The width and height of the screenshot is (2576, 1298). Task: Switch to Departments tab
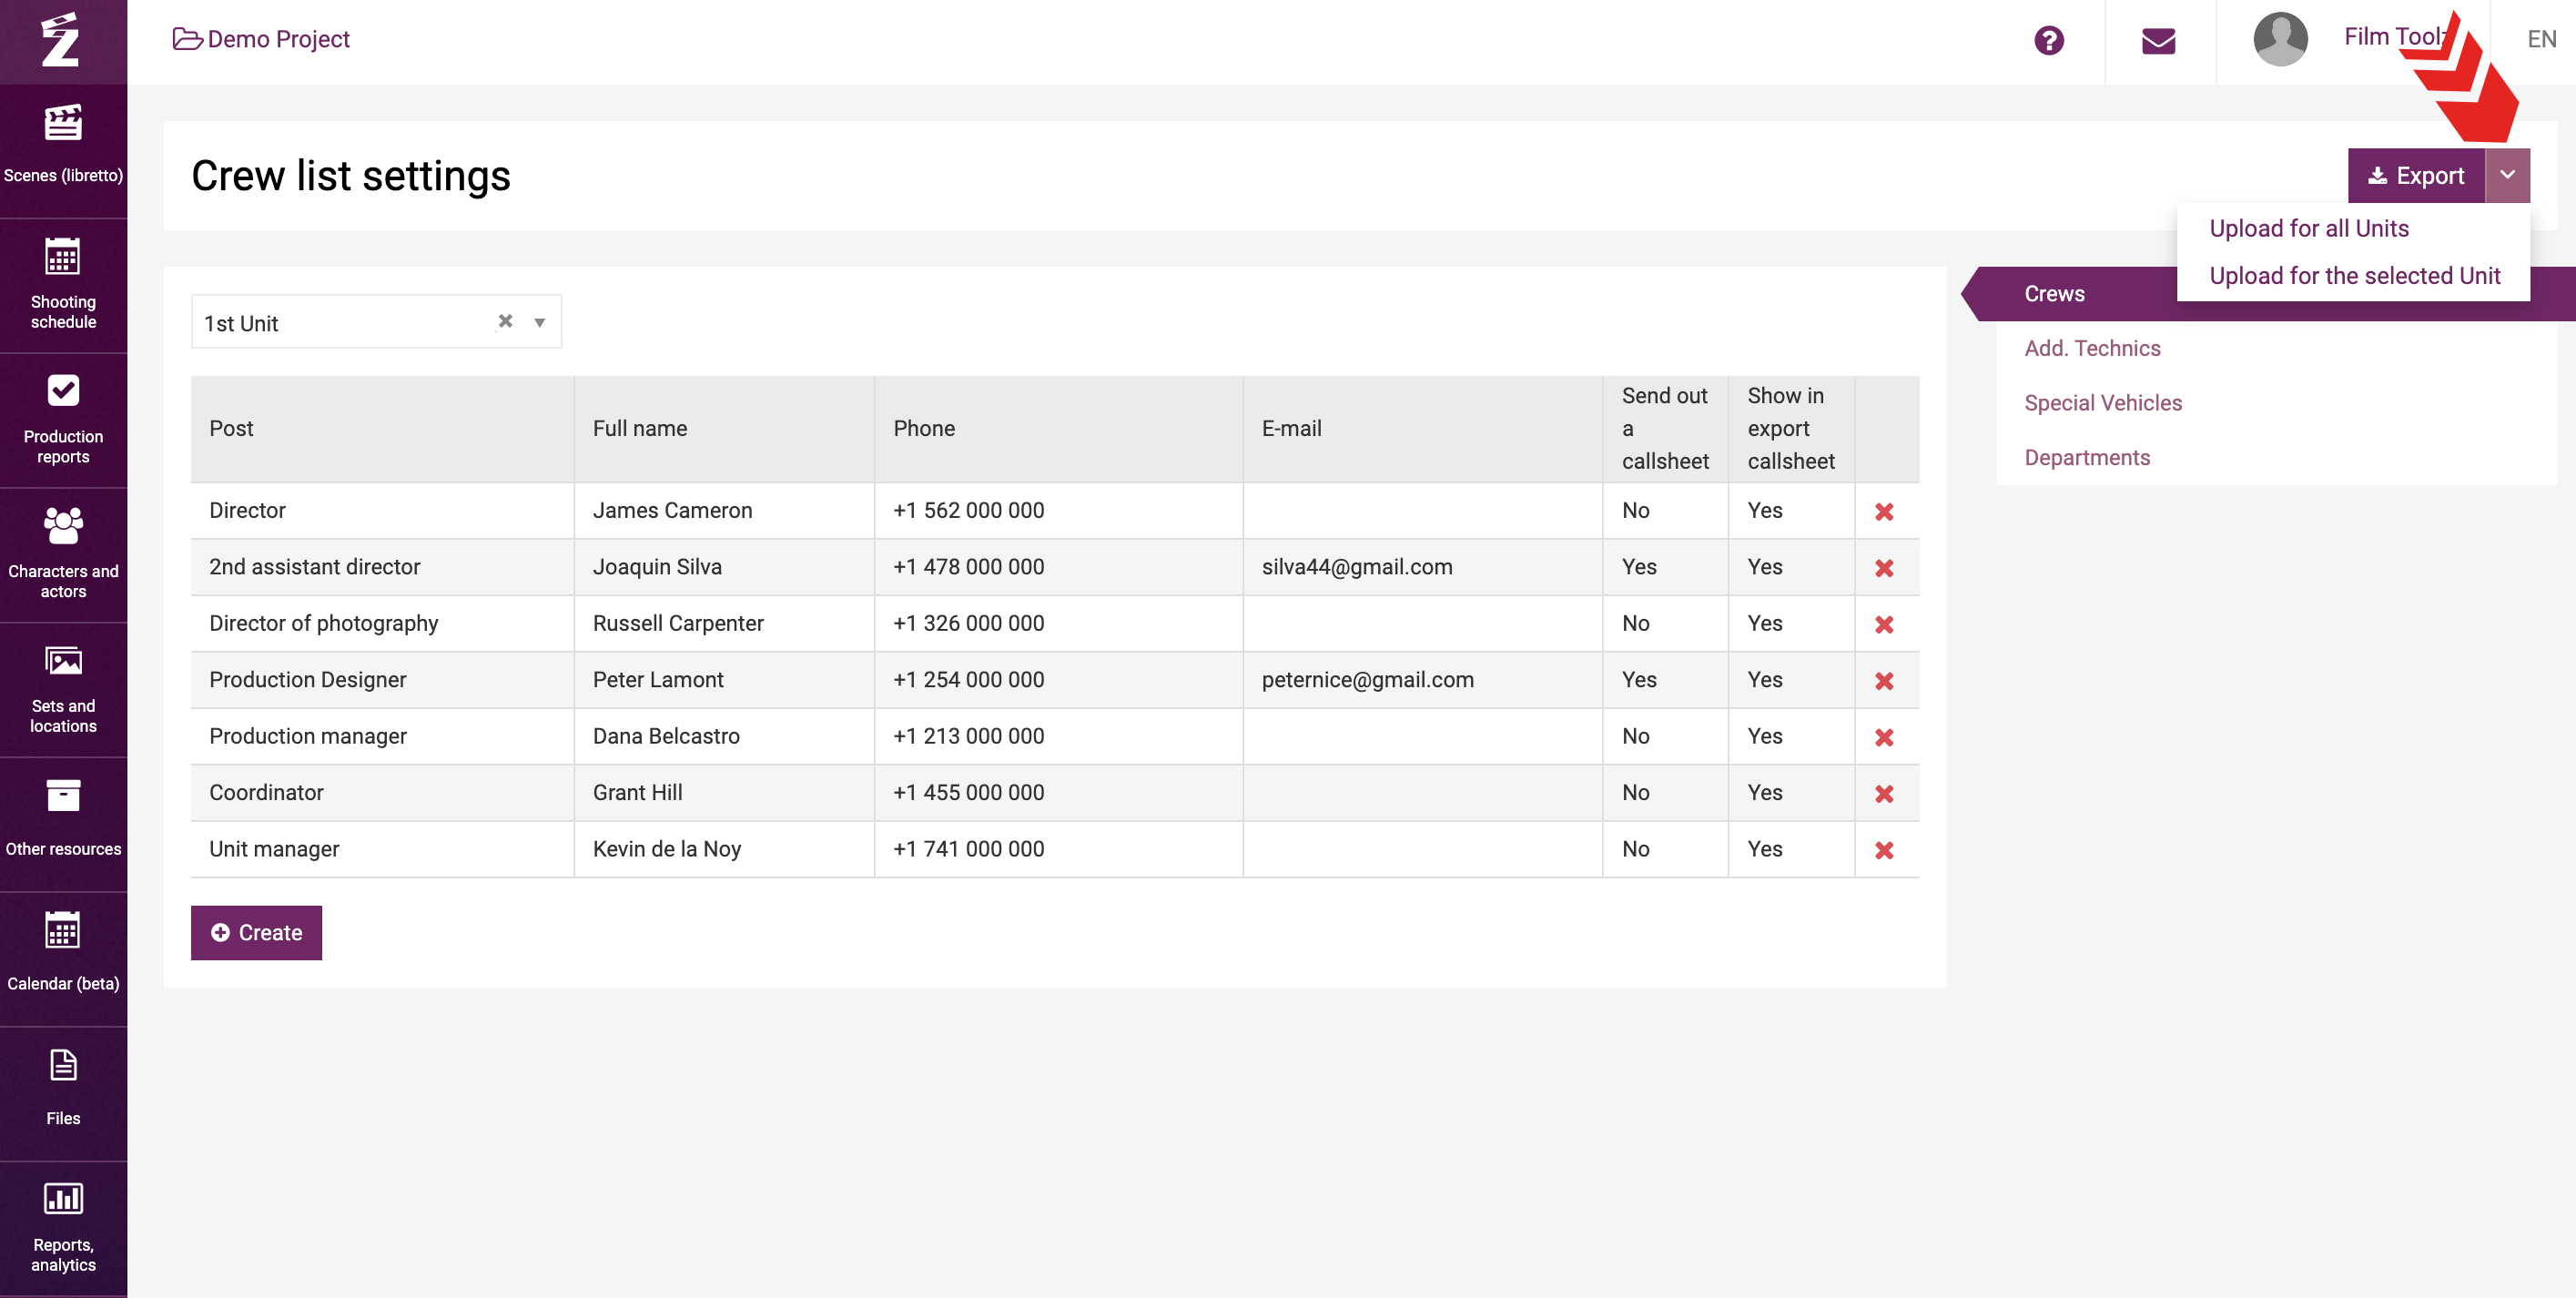click(x=2087, y=457)
